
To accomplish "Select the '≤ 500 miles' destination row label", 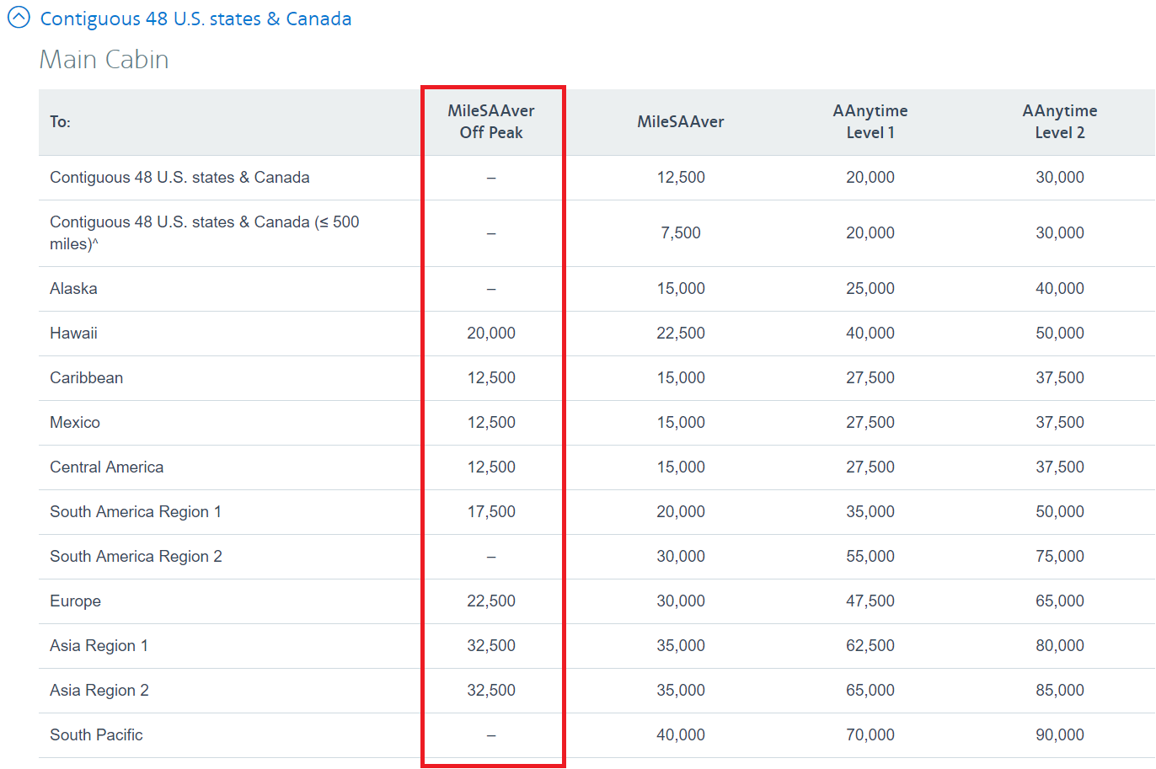I will point(205,233).
